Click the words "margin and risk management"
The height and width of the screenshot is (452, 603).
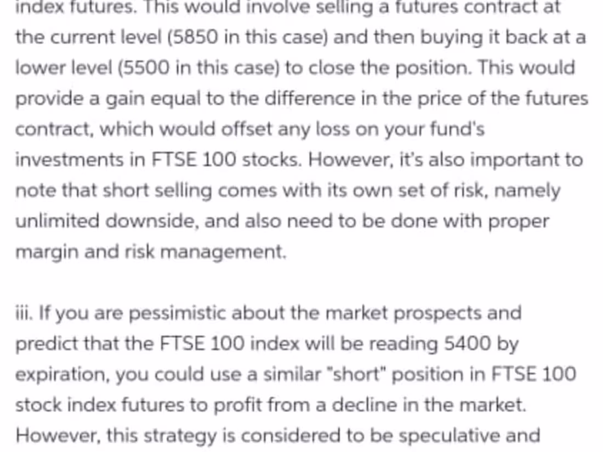[x=150, y=252]
